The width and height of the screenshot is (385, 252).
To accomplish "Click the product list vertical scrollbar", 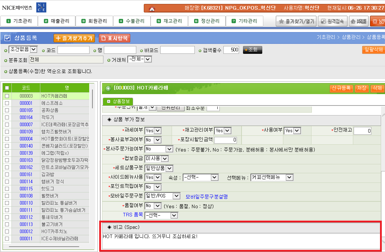I will [92, 100].
